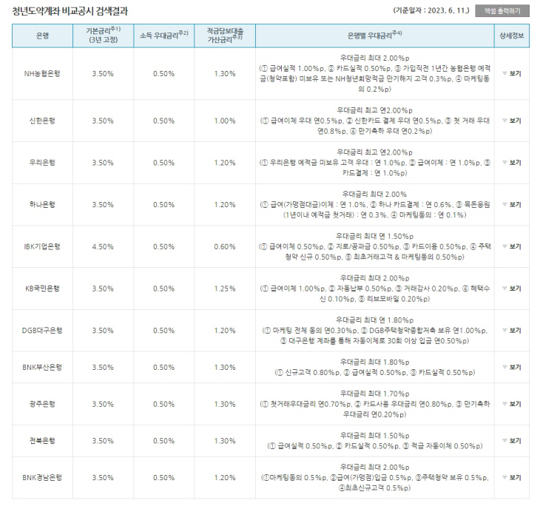Click the 은행별 우대금리 column header
540x506 pixels.
(x=375, y=36)
